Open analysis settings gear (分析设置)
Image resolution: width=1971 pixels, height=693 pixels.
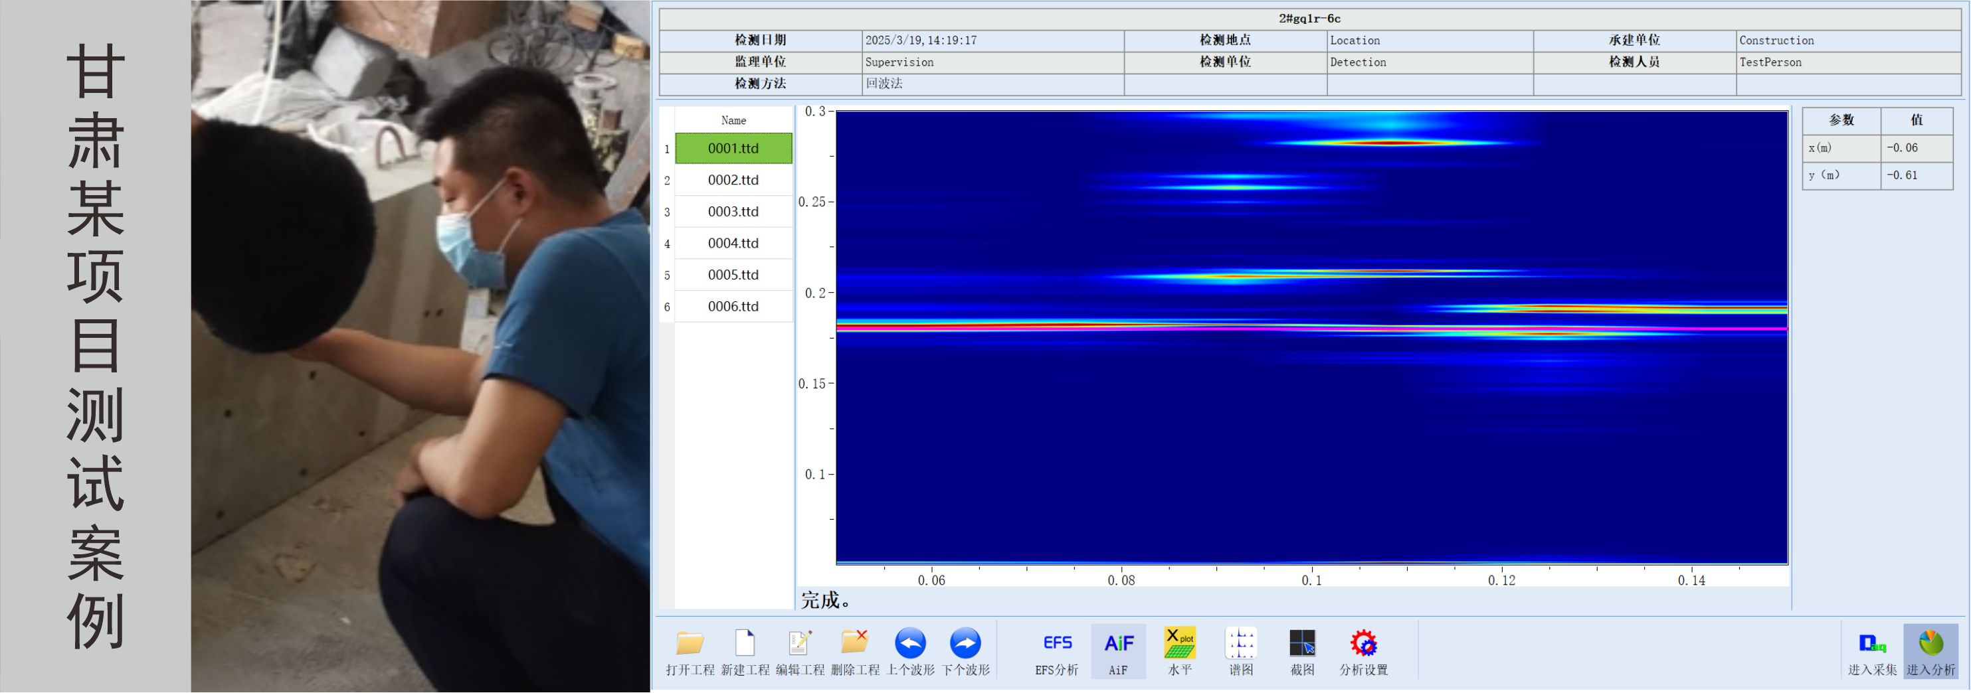pos(1362,644)
